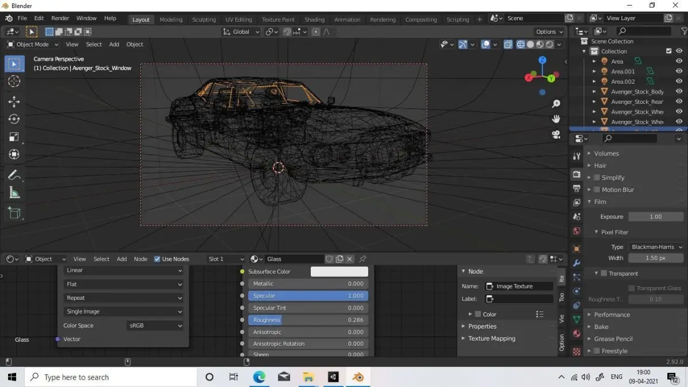
Task: Uncheck Use Nodes in the node editor
Action: click(158, 259)
